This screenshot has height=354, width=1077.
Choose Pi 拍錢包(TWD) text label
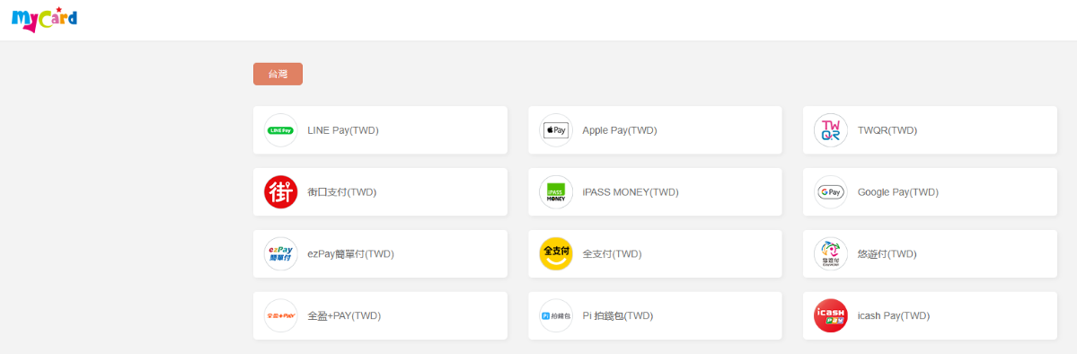(x=617, y=315)
